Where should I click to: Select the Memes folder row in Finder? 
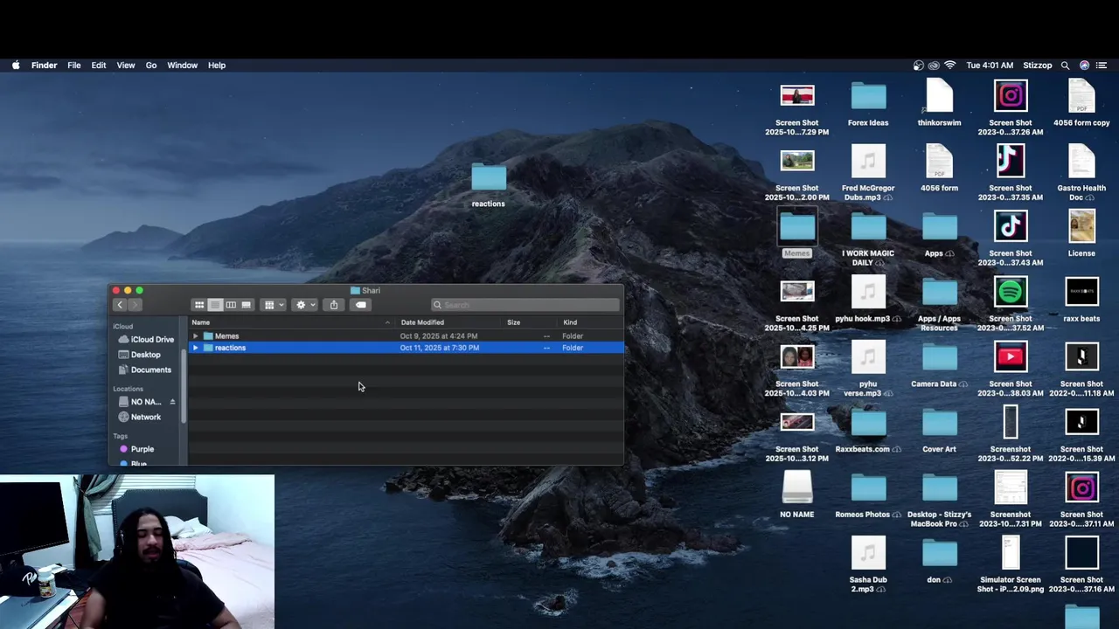[x=407, y=336]
